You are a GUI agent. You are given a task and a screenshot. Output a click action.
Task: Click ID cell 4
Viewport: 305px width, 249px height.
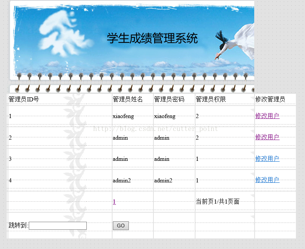(x=10, y=181)
